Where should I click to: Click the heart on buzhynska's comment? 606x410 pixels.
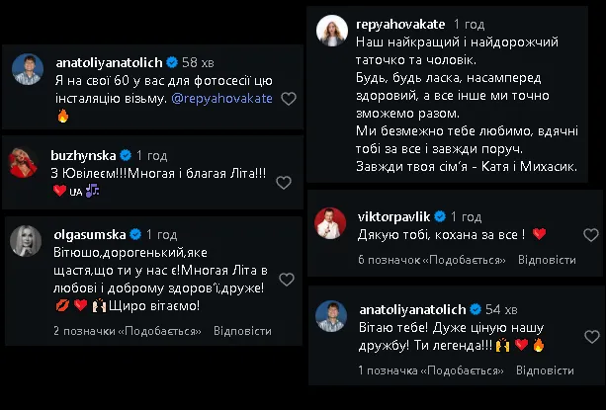(x=284, y=182)
